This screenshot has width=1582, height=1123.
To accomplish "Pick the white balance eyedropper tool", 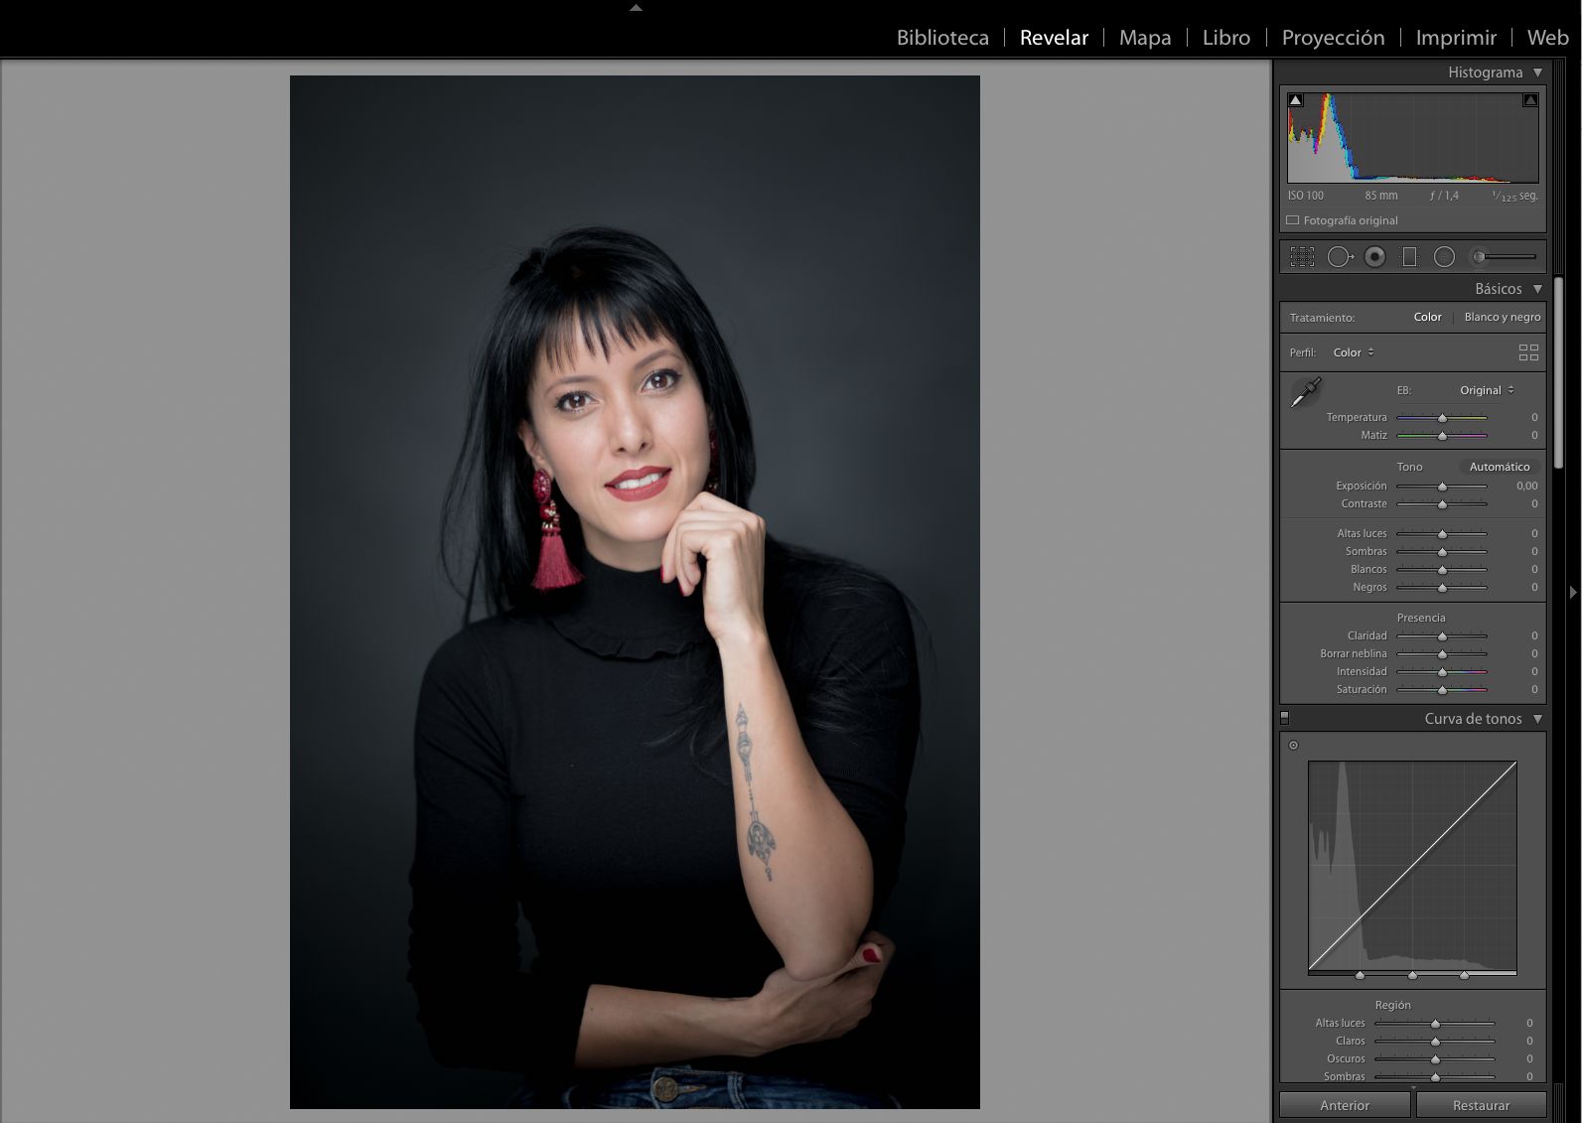I will click(1306, 391).
